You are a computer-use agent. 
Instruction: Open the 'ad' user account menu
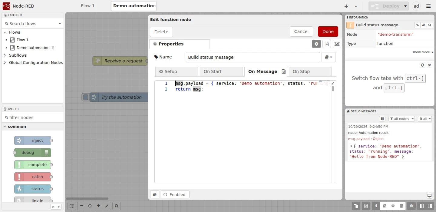[416, 6]
